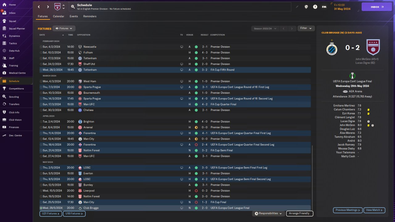The height and width of the screenshot is (222, 395).
Task: Open Club Info in sidebar
Action: [16, 113]
